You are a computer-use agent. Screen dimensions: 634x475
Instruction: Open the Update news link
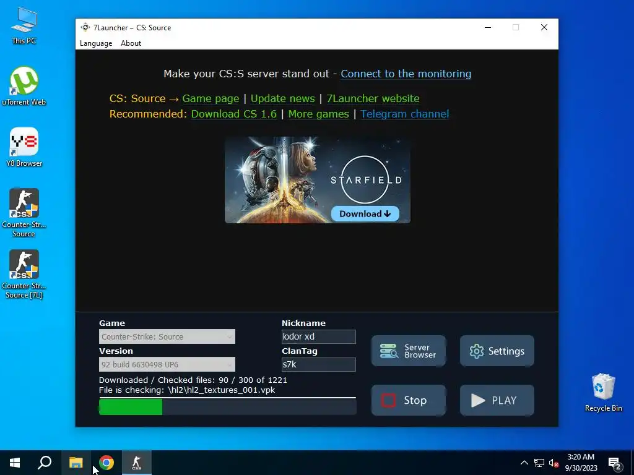click(x=282, y=98)
